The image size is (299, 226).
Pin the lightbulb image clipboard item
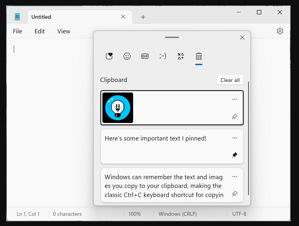pos(235,117)
